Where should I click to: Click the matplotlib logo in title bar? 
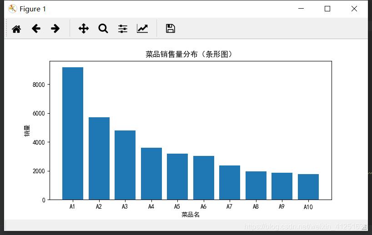12,9
